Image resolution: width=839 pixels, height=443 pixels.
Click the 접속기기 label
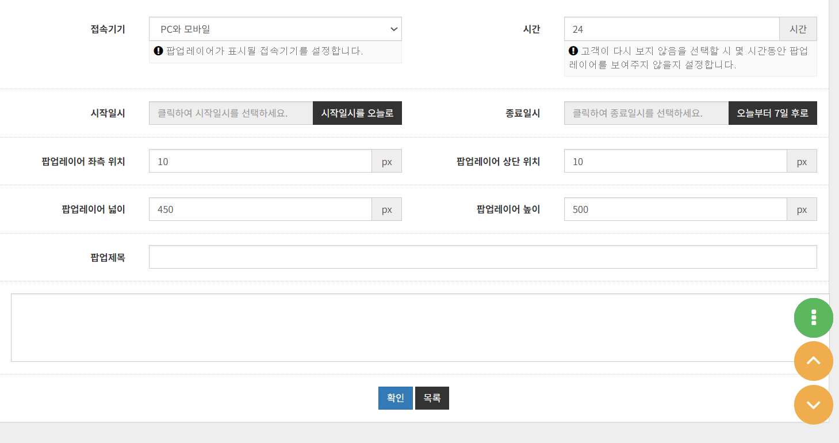[x=108, y=29]
